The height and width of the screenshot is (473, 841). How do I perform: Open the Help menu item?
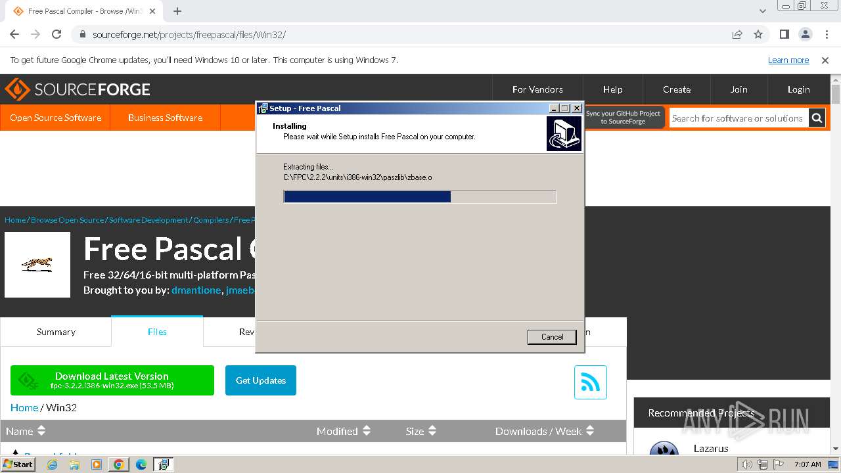click(612, 89)
